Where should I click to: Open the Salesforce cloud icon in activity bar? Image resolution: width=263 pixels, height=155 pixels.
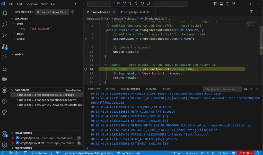(x=4, y=79)
